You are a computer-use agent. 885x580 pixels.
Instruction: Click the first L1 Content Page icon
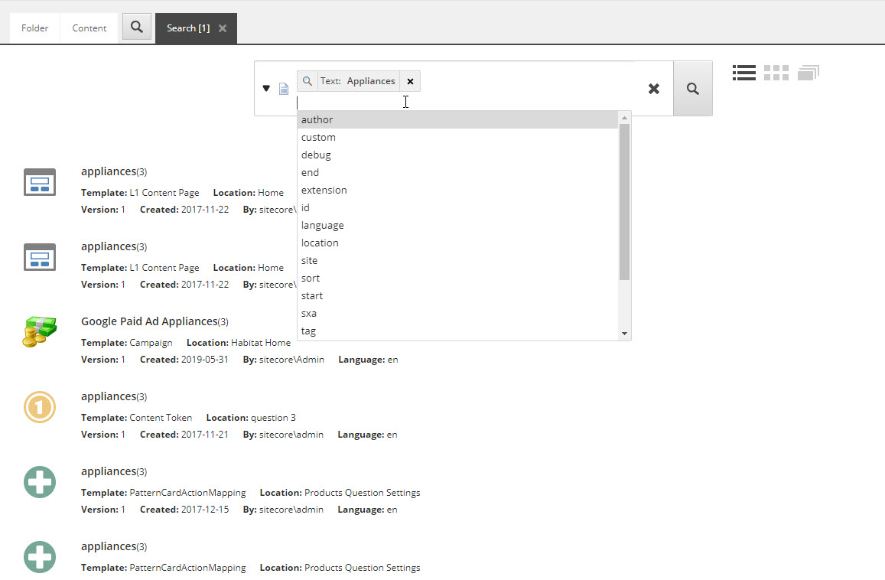click(x=40, y=182)
